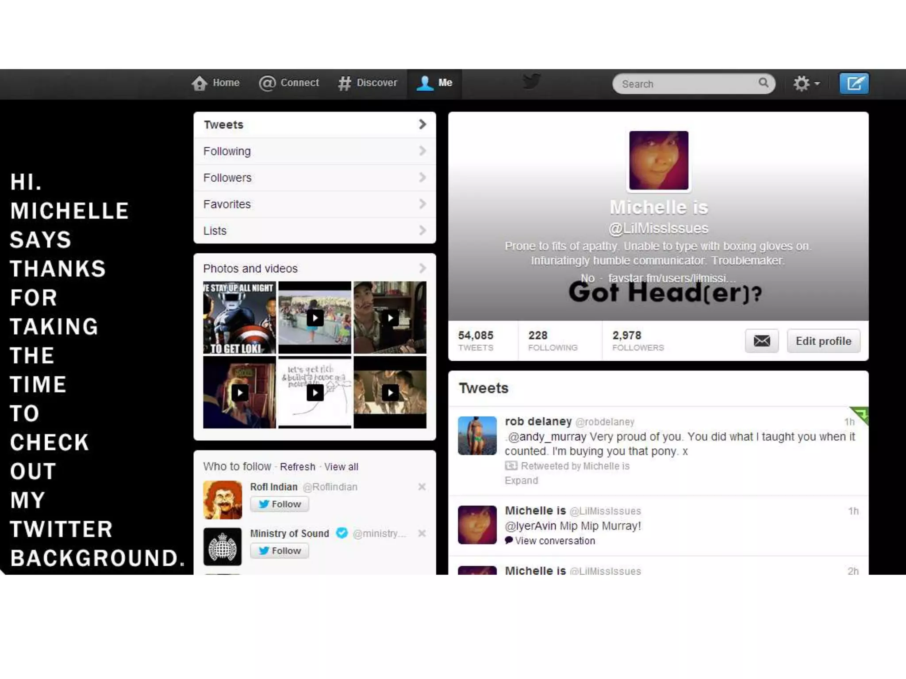Click the Twitter bird logo in navbar
906x679 pixels.
[531, 82]
